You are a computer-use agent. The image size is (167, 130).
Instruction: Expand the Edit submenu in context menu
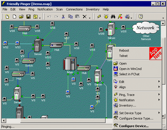[x=137, y=82]
